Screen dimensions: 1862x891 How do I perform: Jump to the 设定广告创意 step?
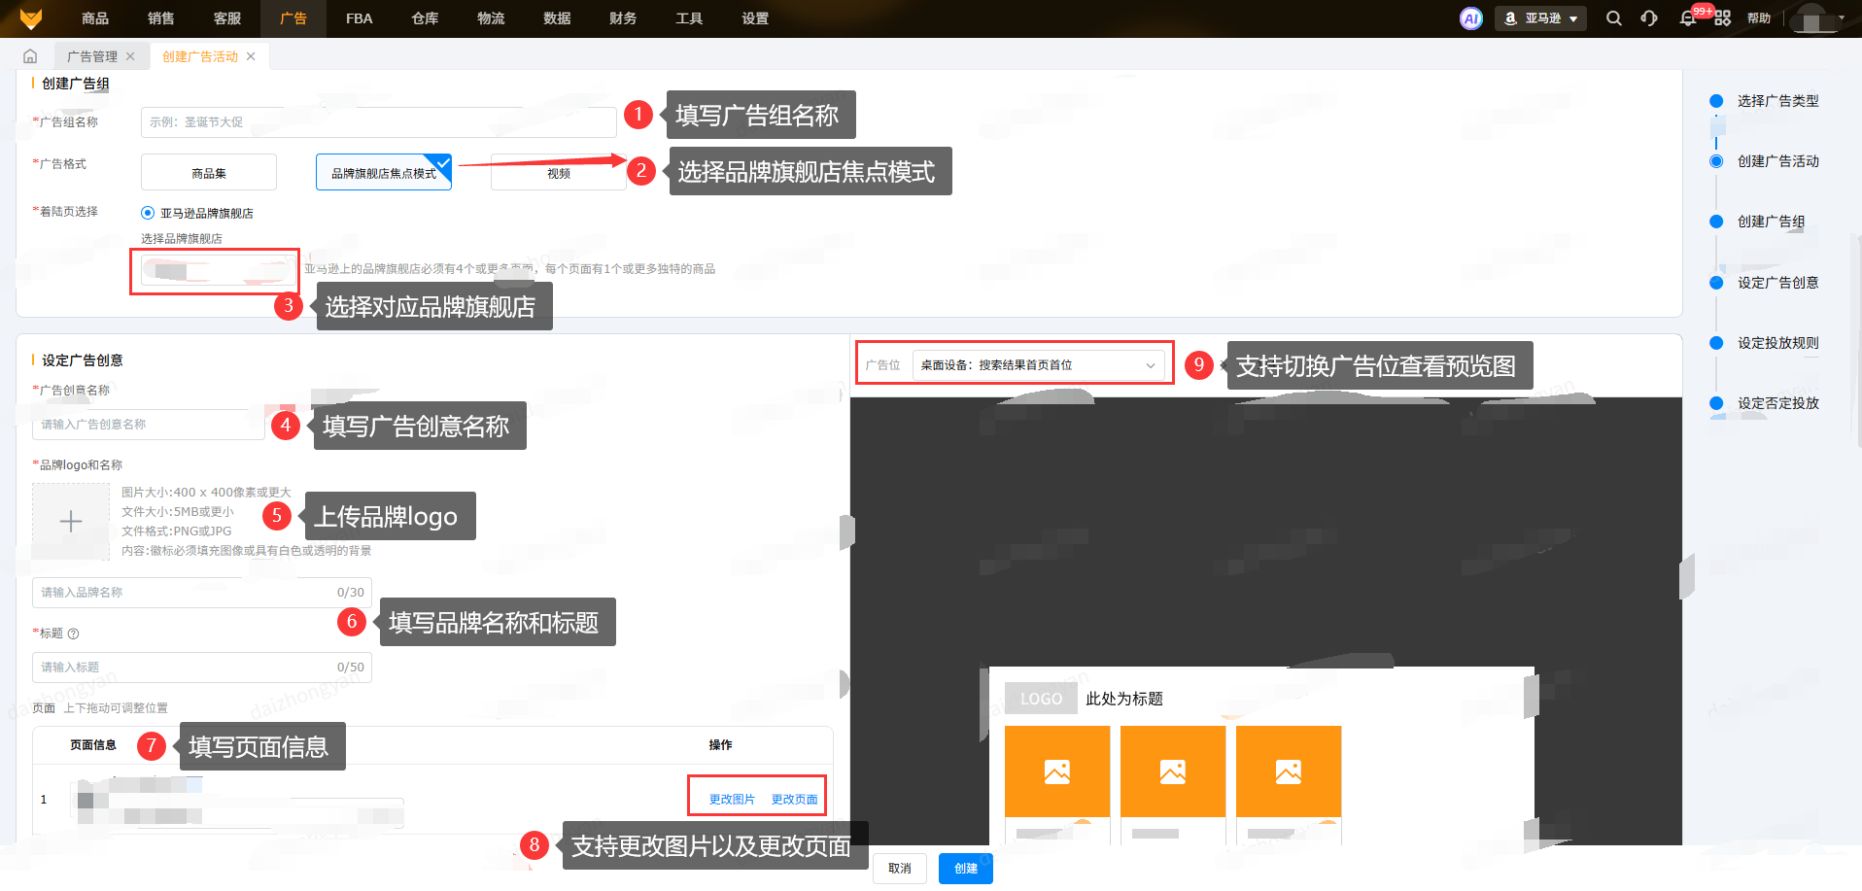coord(1777,283)
